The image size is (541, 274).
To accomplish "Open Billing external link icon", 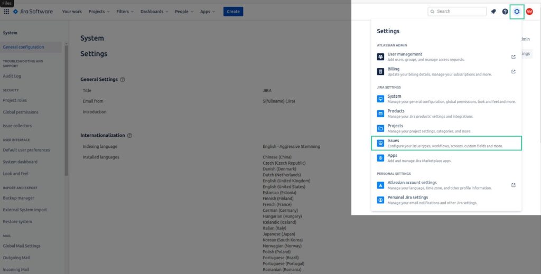I will click(514, 72).
